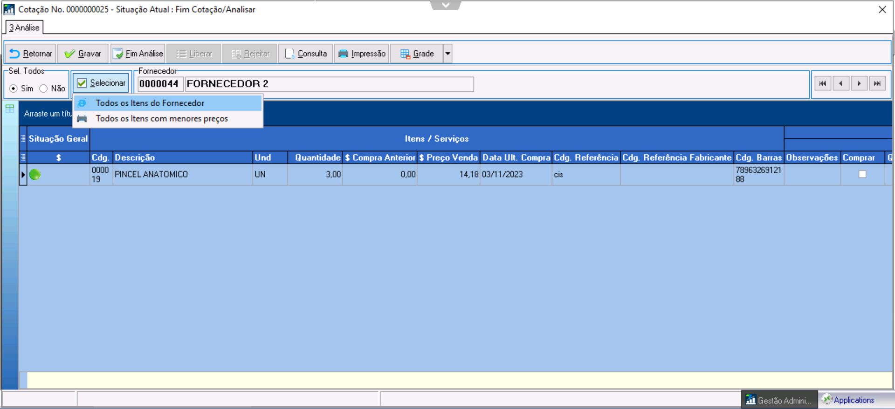
Task: Select the quantity cell showing 3,00
Action: (315, 175)
